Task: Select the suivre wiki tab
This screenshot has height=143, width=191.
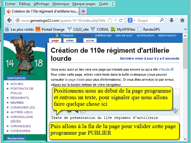Action: click(90, 41)
